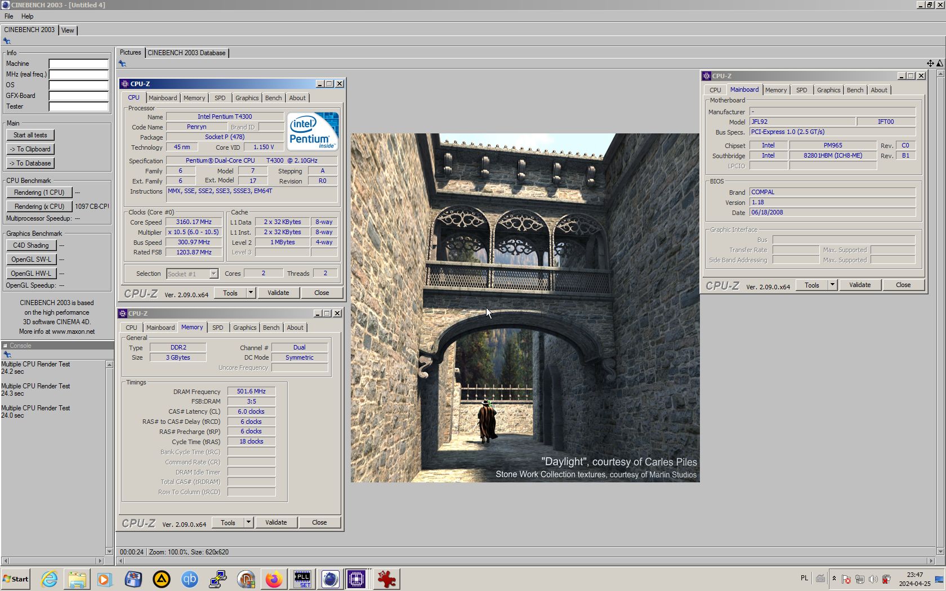Launch Windows Media Player from taskbar
946x591 pixels.
[x=105, y=579]
